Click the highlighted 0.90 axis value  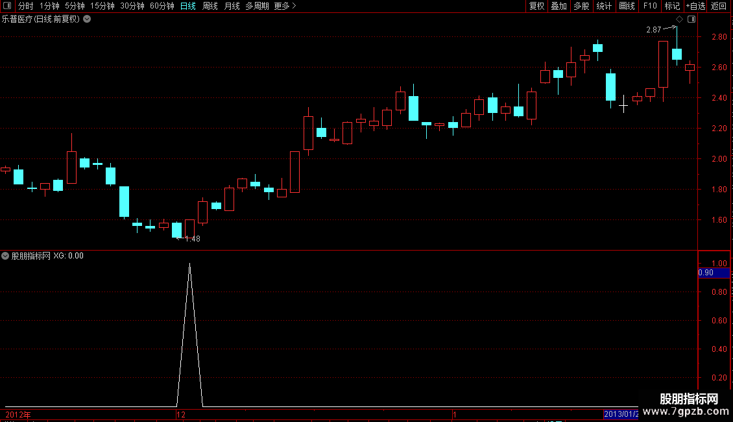tap(714, 273)
